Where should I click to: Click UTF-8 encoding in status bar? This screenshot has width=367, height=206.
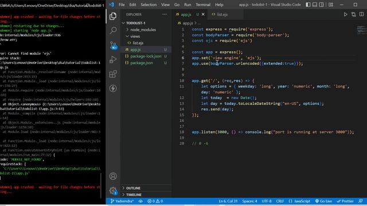pos(267,201)
